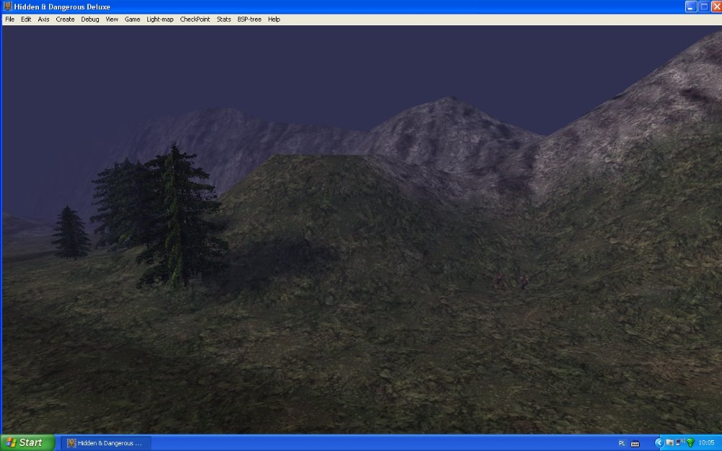Open the BSP-tree menu
Screen dimensions: 722x451
click(249, 19)
